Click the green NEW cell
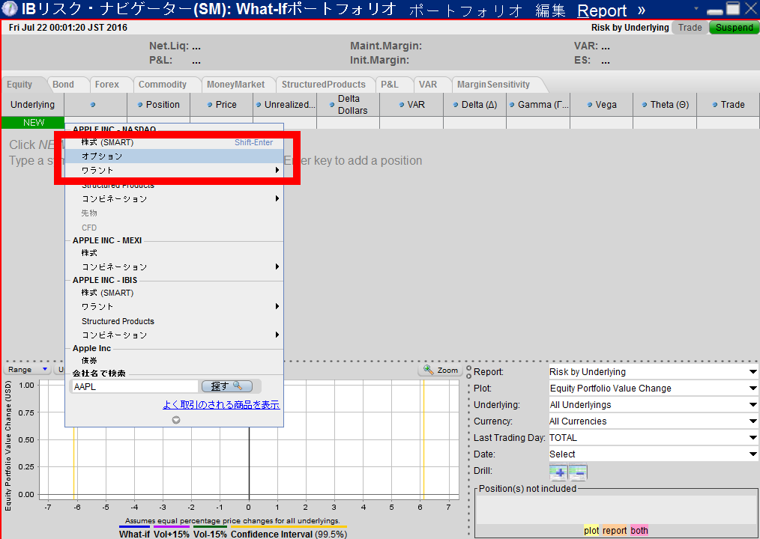This screenshot has width=760, height=539. tap(33, 123)
